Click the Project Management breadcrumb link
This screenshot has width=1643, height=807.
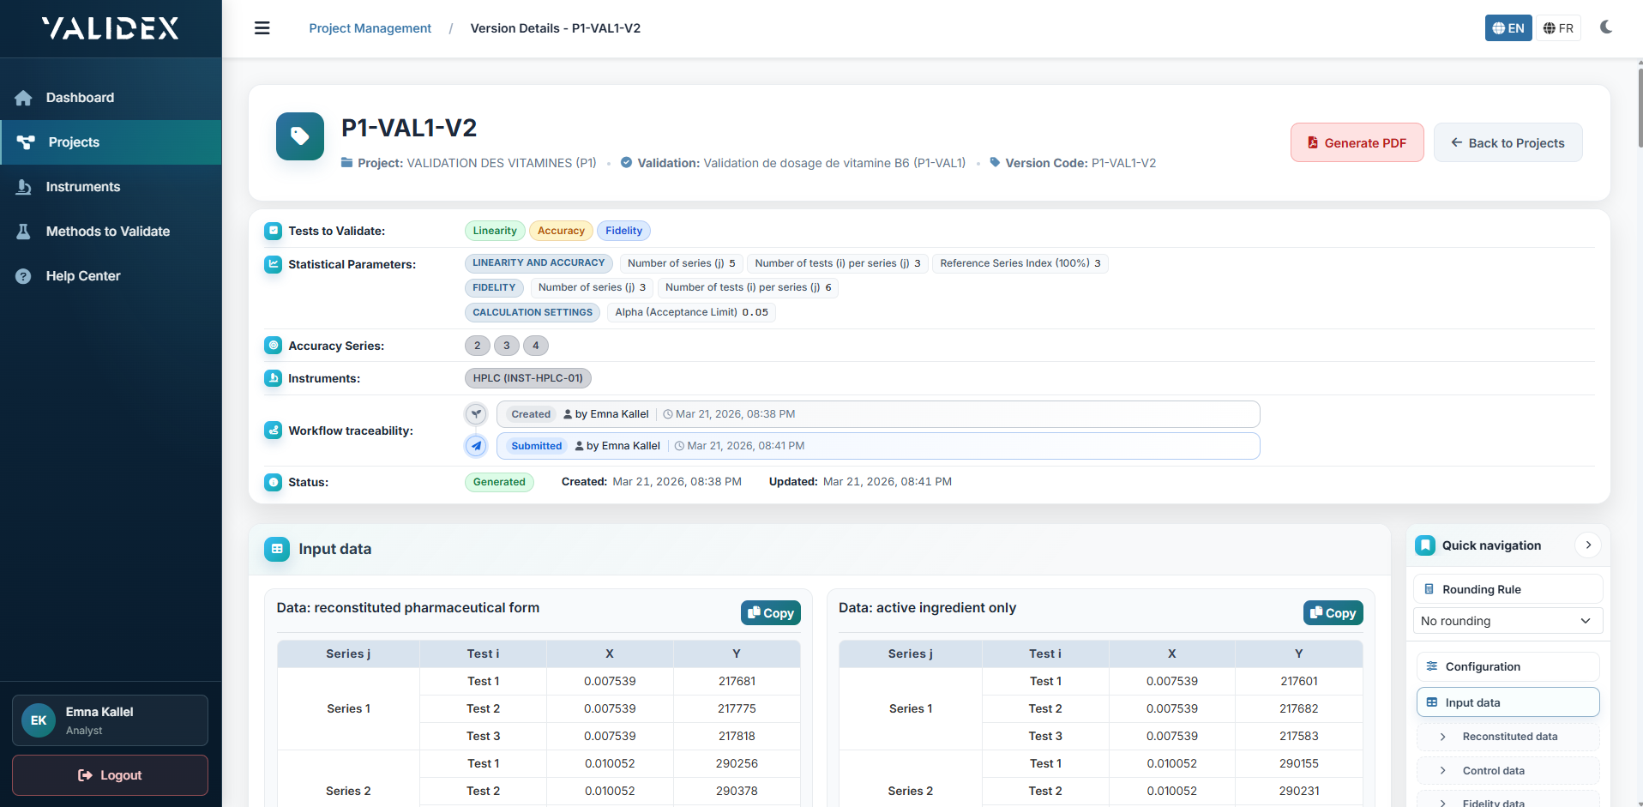[x=370, y=28]
